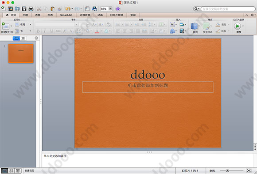The width and height of the screenshot is (257, 174).
Task: Click the printer icon
Action: click(31, 9)
